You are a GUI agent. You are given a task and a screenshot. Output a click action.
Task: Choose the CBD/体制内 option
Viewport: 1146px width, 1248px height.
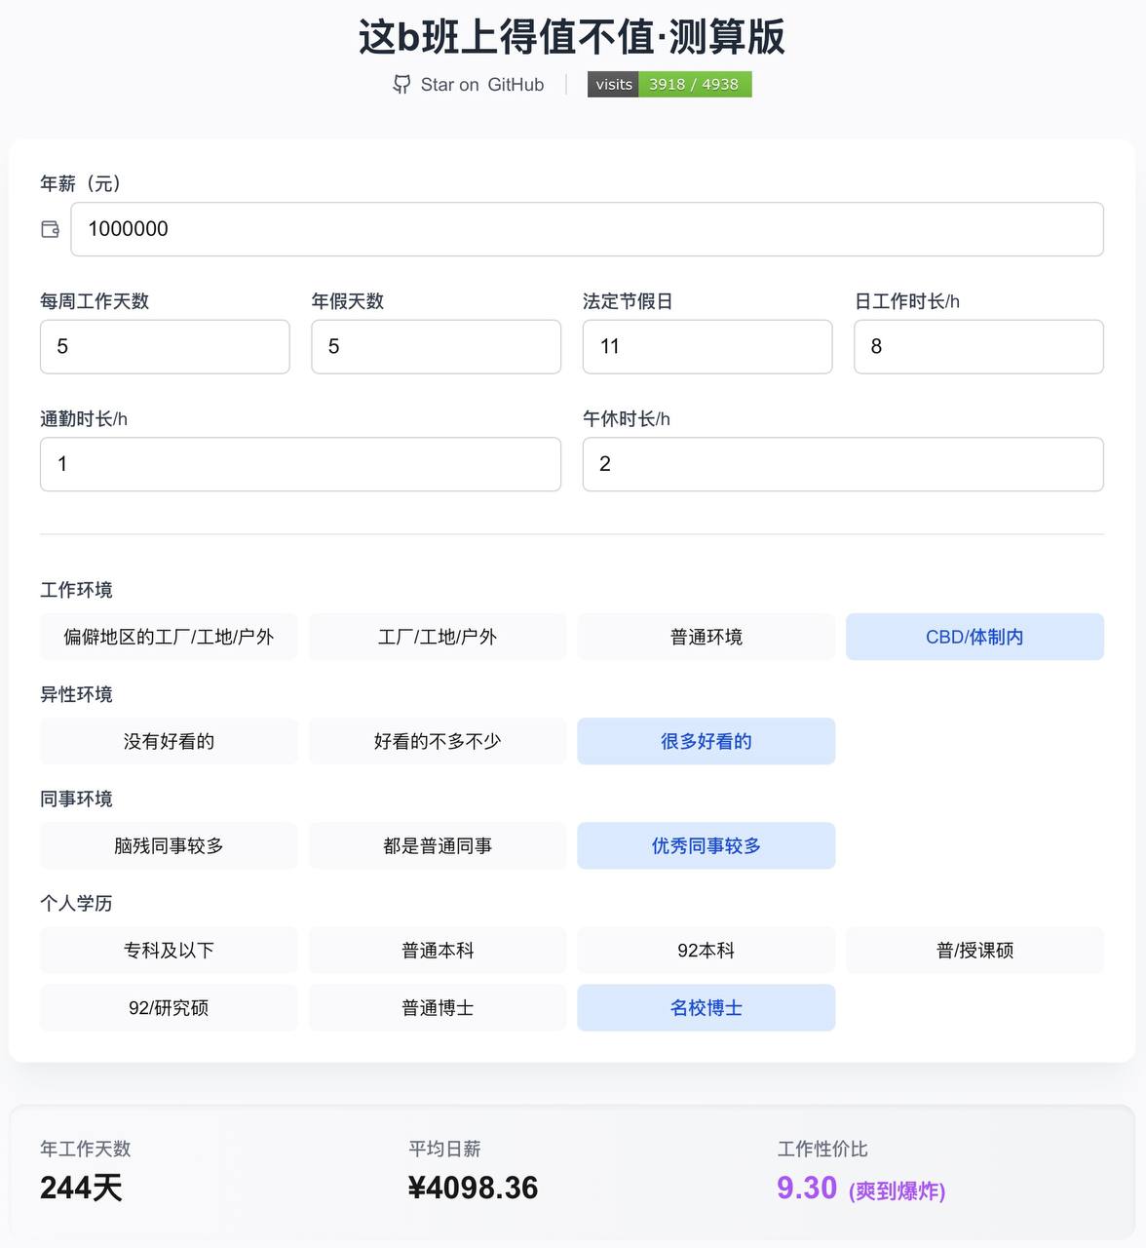(x=974, y=637)
